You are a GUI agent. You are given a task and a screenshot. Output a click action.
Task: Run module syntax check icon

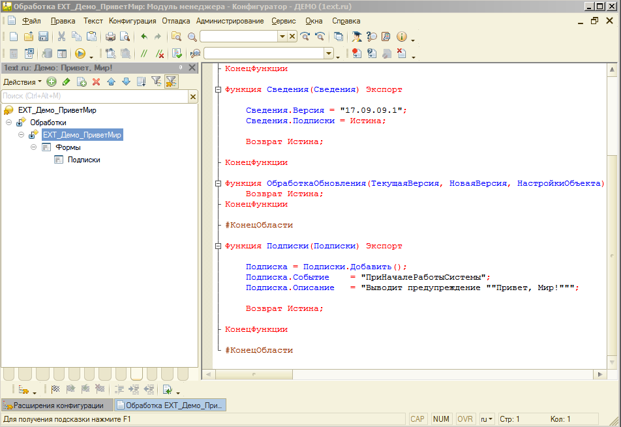[176, 53]
